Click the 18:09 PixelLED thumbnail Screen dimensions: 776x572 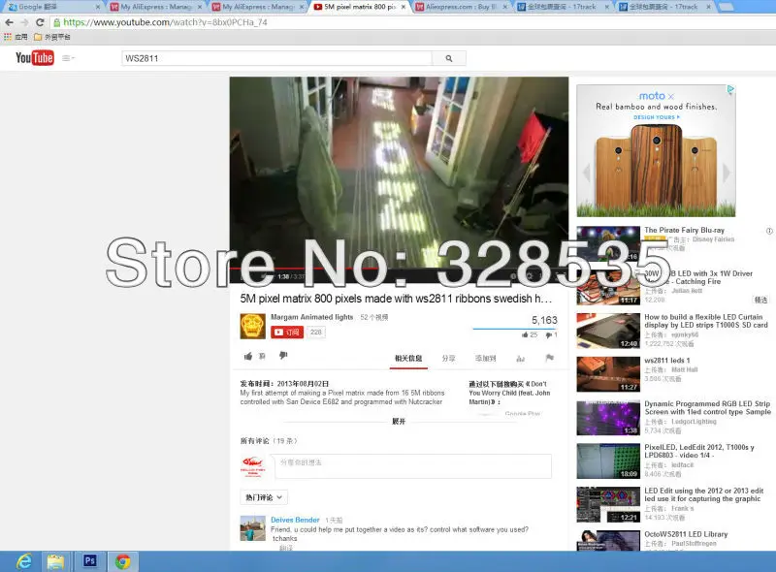[608, 461]
